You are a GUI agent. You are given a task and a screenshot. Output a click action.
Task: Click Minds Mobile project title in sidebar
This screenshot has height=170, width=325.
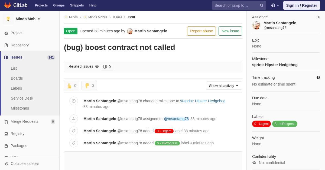(x=28, y=19)
